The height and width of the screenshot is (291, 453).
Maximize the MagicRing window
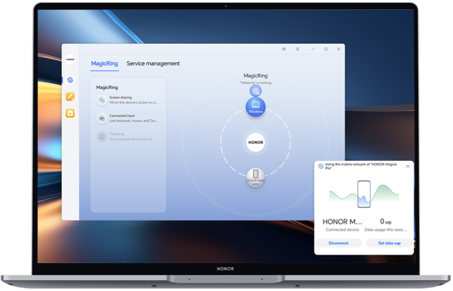tap(326, 49)
